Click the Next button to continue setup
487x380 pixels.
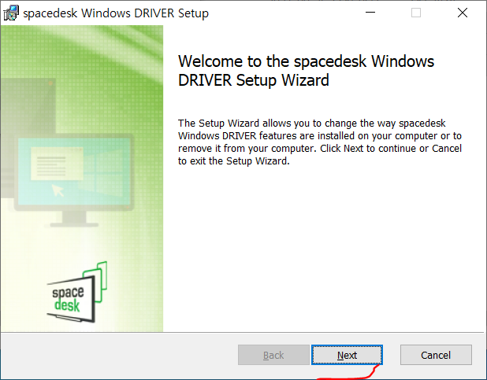click(x=347, y=355)
